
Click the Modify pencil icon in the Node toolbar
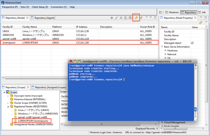(116, 18)
